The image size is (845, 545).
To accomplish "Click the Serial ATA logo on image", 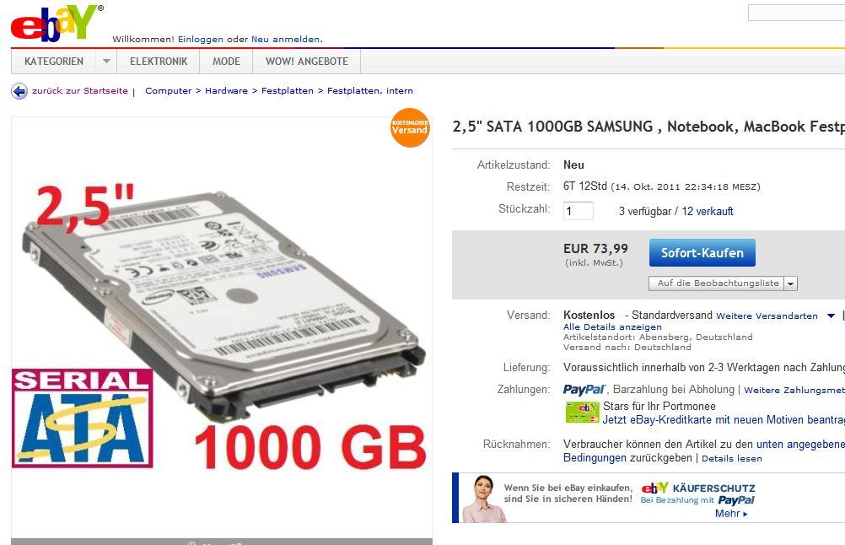I will (x=82, y=418).
